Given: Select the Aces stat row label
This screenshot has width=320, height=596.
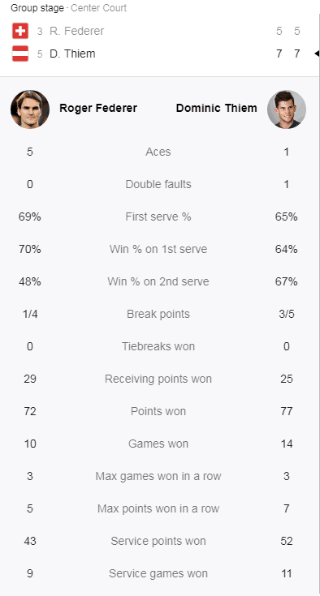Looking at the screenshot, I should (158, 152).
